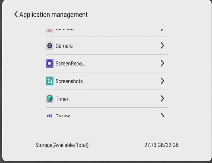The height and width of the screenshot is (163, 212).
Task: Select the Camera label text
Action: 64,46
